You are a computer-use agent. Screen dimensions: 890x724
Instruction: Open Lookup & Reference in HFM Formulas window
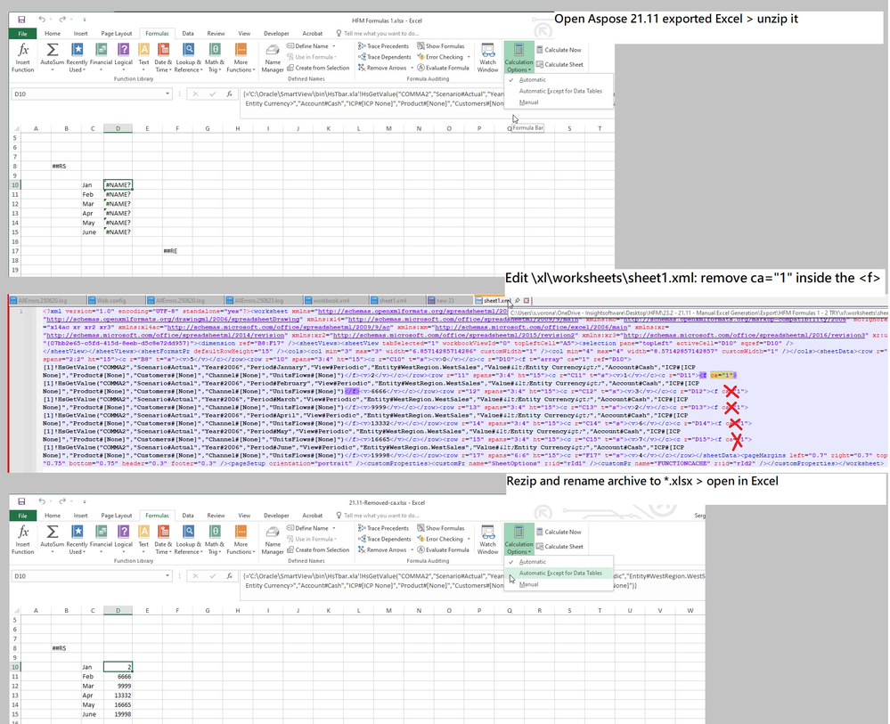pyautogui.click(x=188, y=58)
